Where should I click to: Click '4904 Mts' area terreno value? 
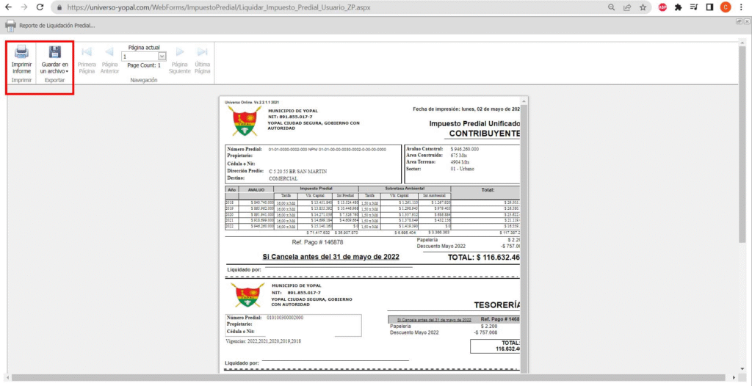pyautogui.click(x=460, y=162)
